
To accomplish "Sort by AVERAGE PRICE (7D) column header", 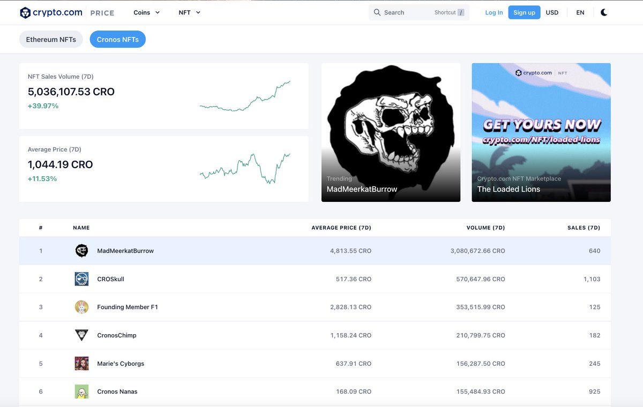I will pos(341,228).
